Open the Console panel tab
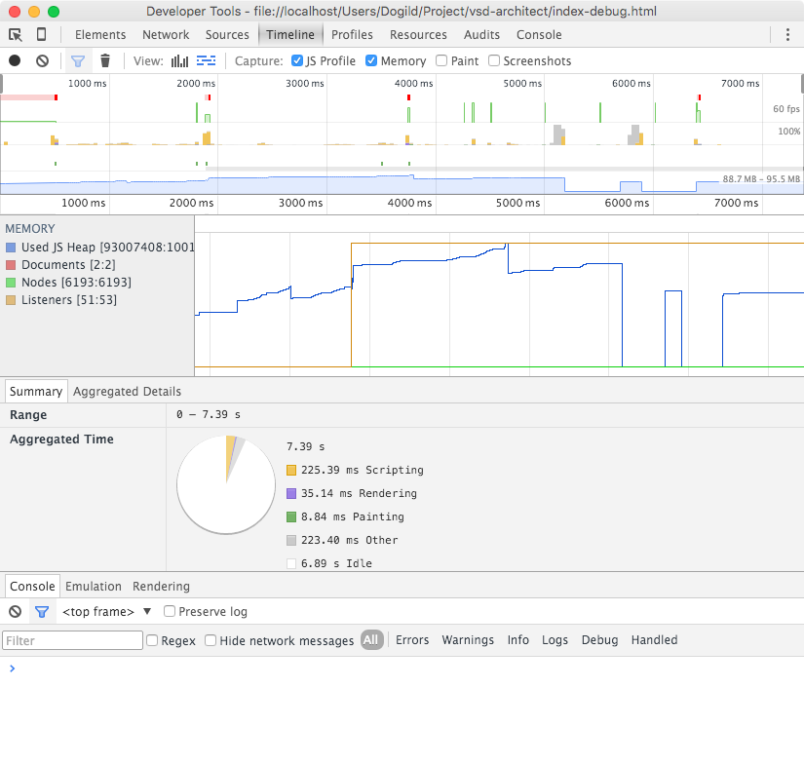 pos(539,35)
